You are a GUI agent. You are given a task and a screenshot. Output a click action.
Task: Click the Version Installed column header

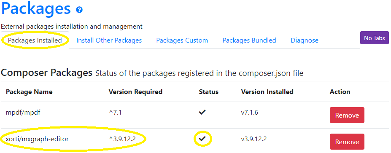click(x=267, y=92)
